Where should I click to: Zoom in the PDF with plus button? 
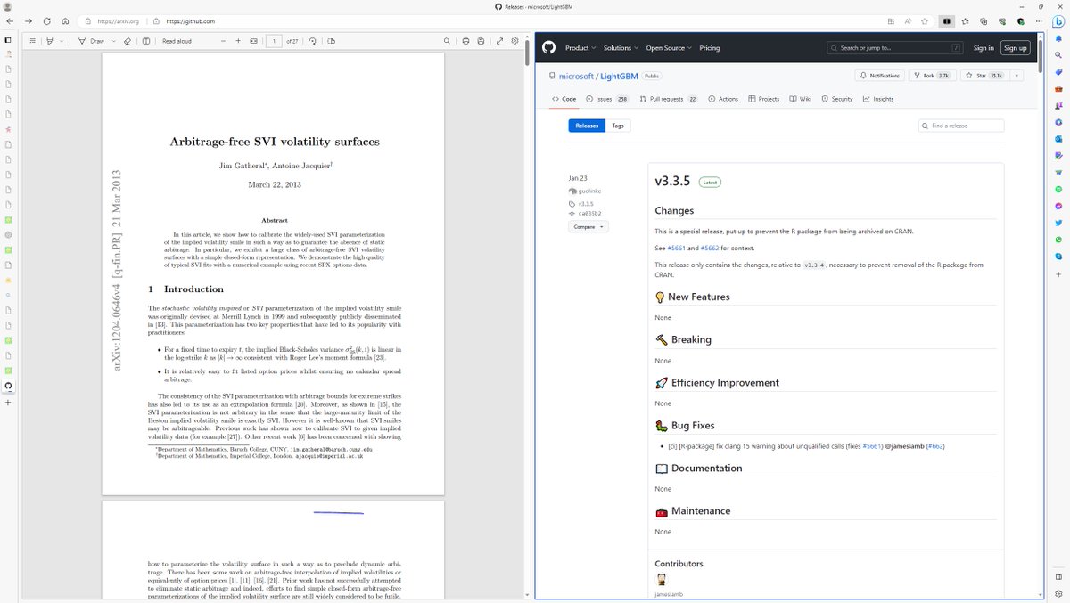(x=238, y=41)
